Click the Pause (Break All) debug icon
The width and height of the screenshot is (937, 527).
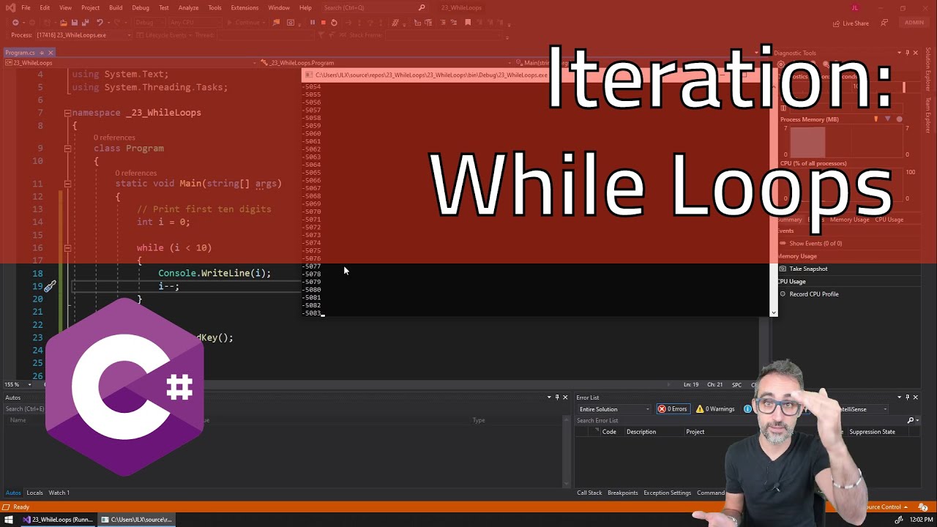(x=313, y=23)
